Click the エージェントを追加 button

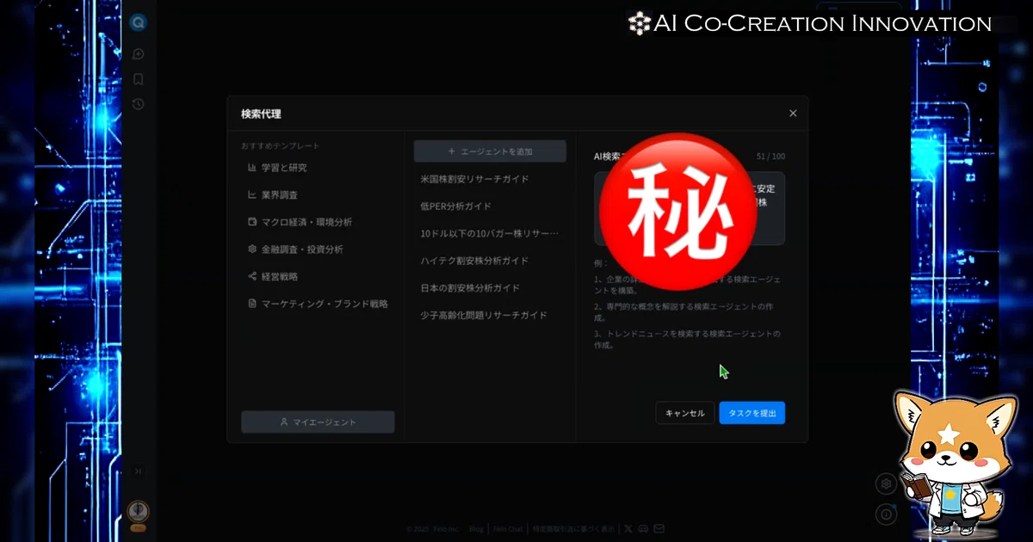pyautogui.click(x=490, y=151)
